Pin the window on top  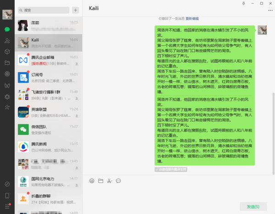244,3
